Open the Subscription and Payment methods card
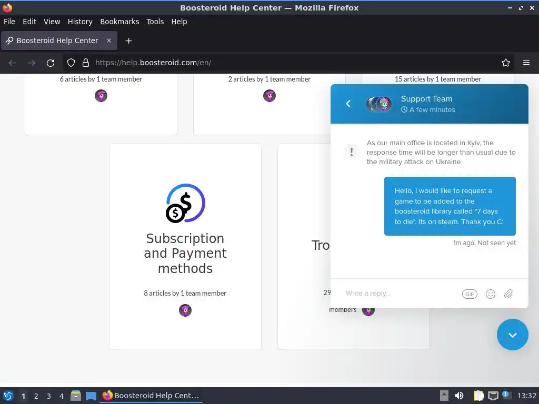 (x=185, y=246)
